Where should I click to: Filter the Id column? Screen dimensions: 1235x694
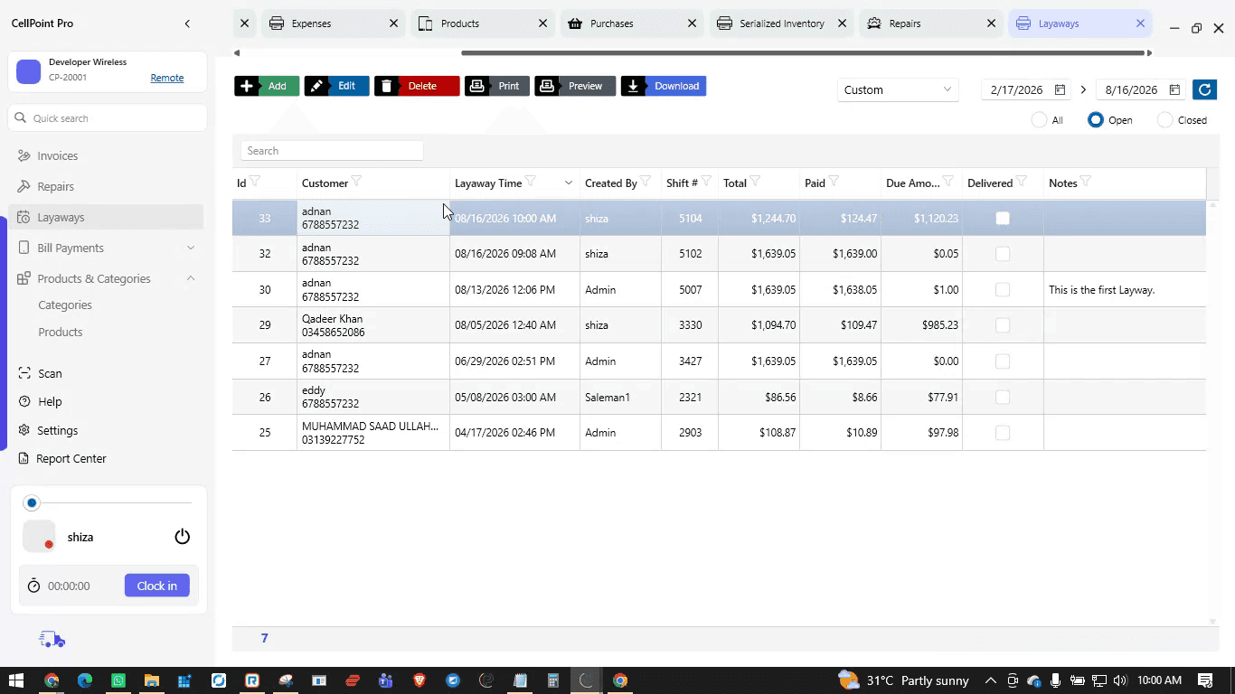(x=255, y=182)
